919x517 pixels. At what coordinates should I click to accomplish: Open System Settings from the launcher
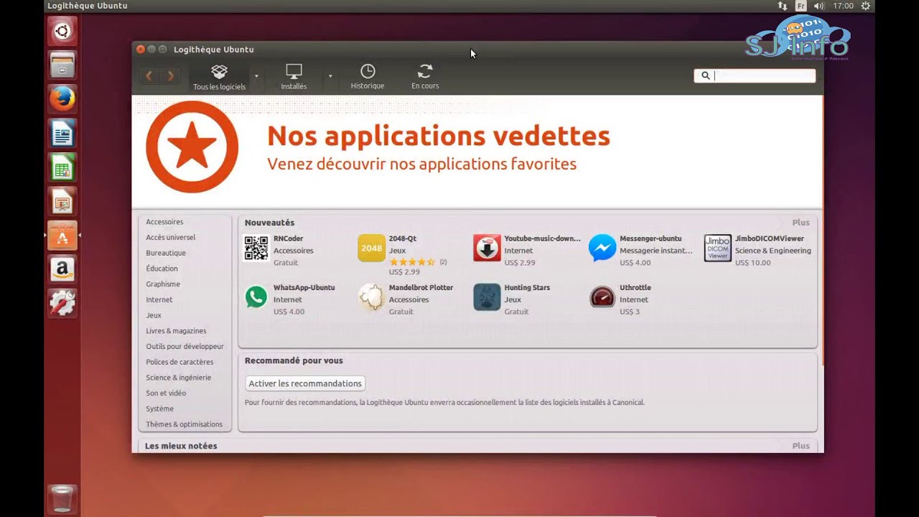(62, 304)
